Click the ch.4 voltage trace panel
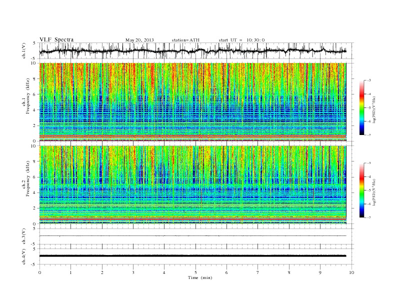Image resolution: width=396 pixels, height=306 pixels. click(x=196, y=256)
